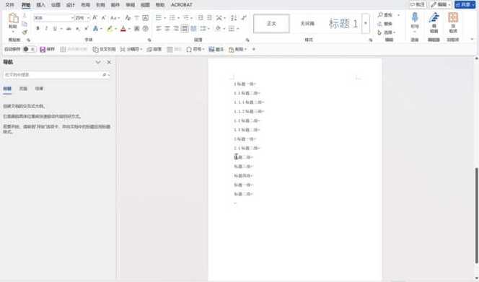Click the Copy icon in the clipboard group
This screenshot has height=282, width=479.
pyautogui.click(x=25, y=24)
